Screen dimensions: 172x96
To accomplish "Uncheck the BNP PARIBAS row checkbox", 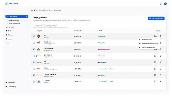I will click(34, 56).
